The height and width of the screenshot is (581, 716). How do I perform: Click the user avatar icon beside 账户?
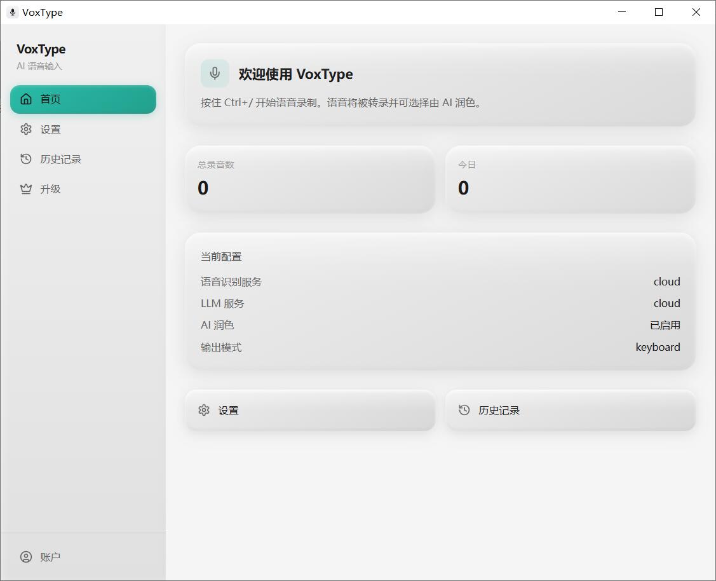26,557
